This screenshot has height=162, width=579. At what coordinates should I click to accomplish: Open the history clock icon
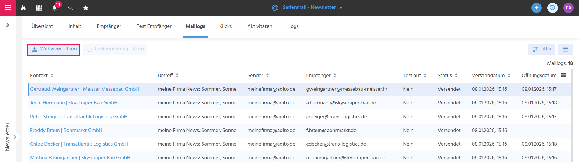(x=552, y=8)
